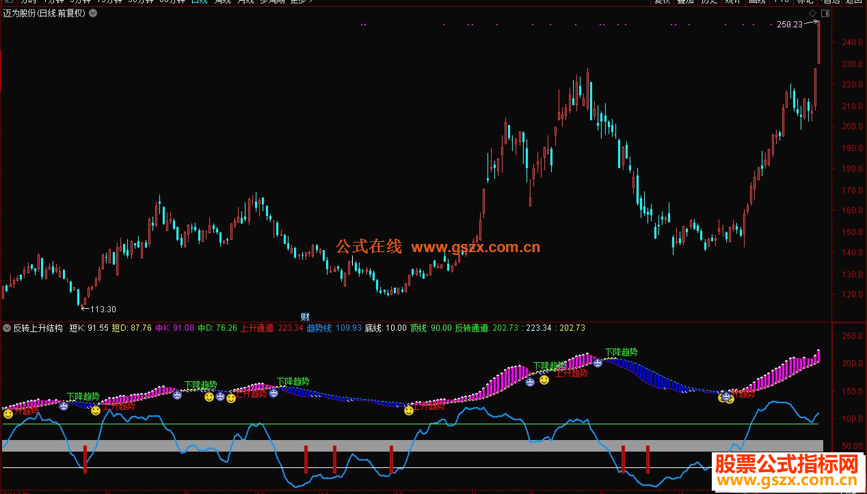Click the 上升通道: 223.34 readout
Viewport: 867px width, 494px height.
tap(271, 328)
